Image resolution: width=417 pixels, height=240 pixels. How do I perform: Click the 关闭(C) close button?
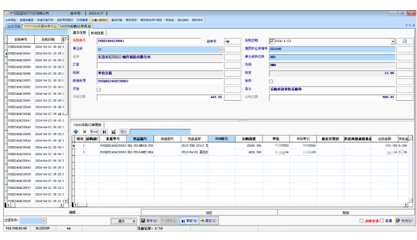click(x=404, y=221)
